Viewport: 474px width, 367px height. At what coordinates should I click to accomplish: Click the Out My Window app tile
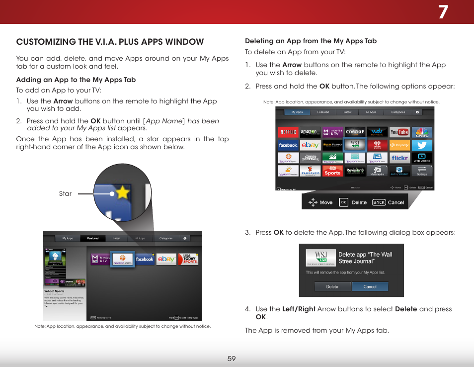tap(399, 171)
